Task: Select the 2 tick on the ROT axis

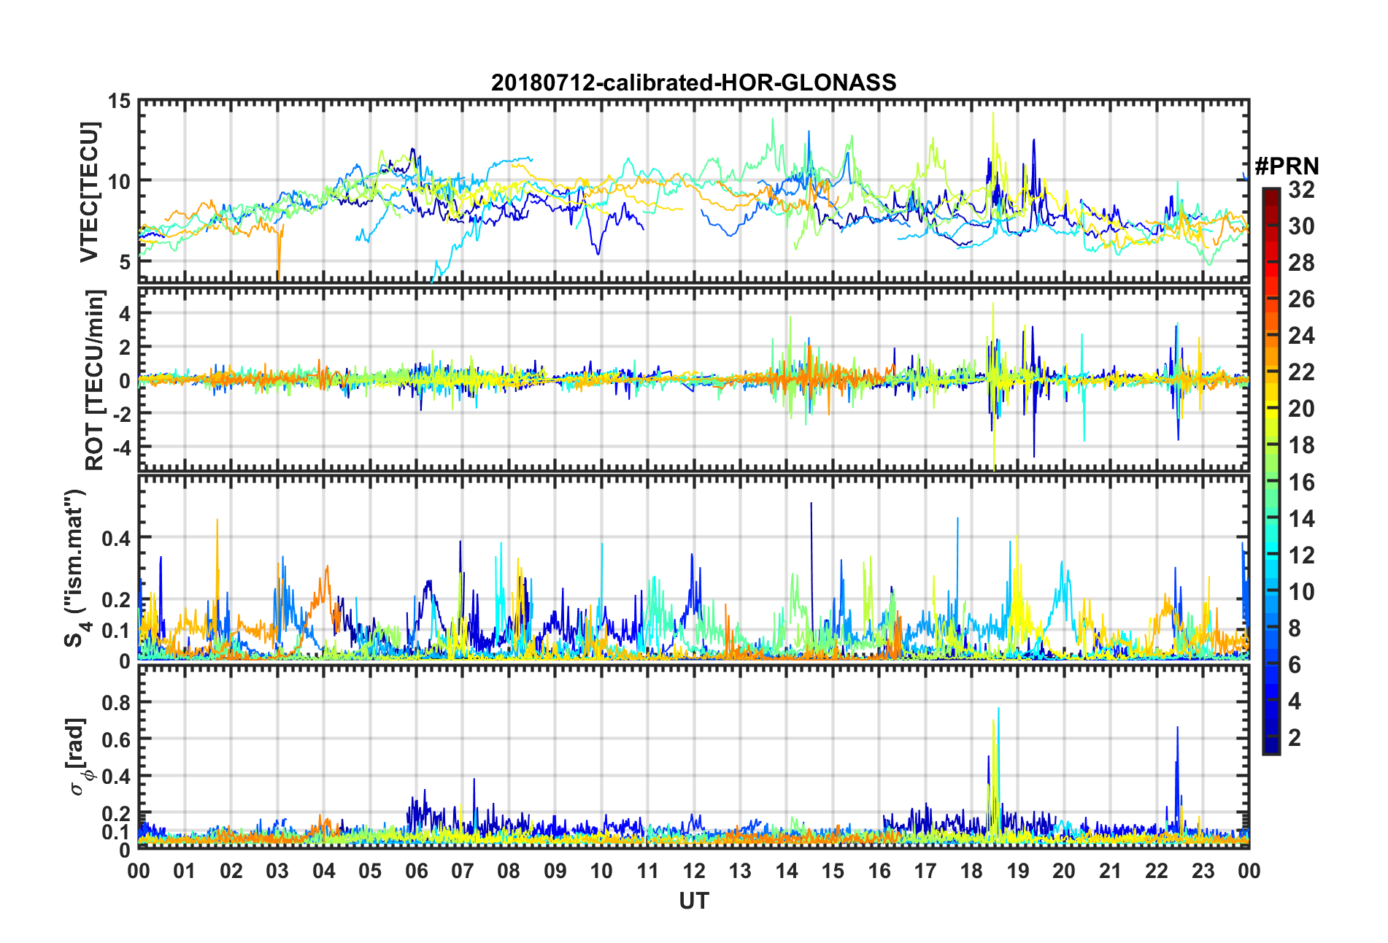Action: pyautogui.click(x=126, y=347)
